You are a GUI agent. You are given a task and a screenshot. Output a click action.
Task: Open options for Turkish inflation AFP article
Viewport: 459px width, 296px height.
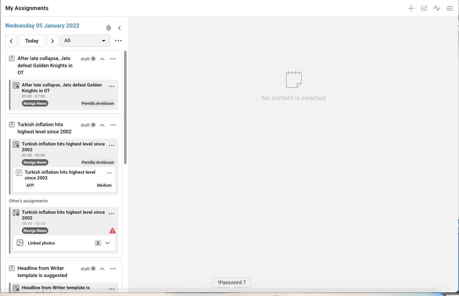(109, 173)
